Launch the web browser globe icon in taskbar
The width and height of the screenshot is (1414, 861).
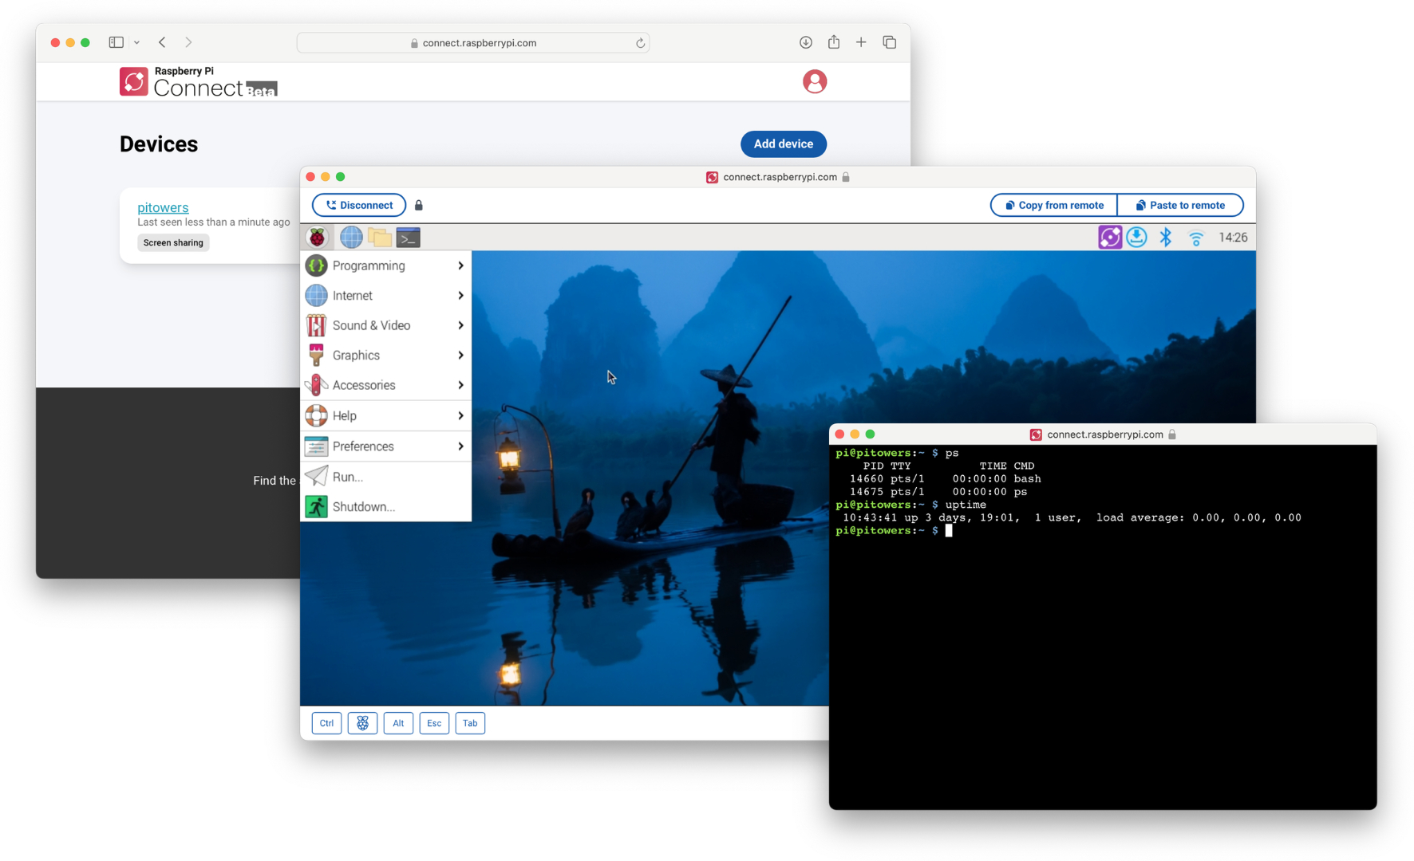351,238
